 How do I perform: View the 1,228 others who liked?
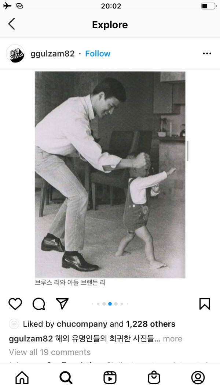150,324
